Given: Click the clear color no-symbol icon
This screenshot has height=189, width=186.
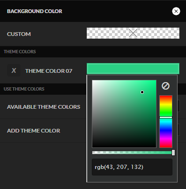Looking at the screenshot, I should pyautogui.click(x=165, y=86).
